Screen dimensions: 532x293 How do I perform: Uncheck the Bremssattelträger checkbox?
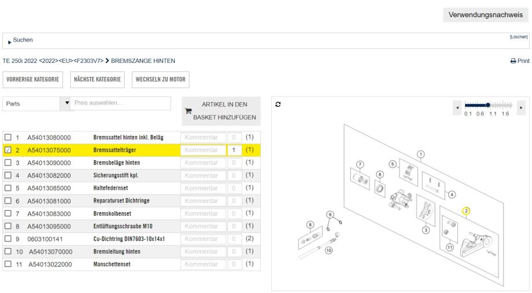pos(8,150)
